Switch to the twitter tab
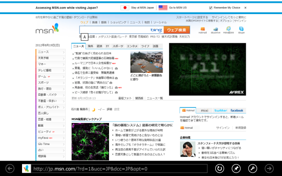The height and width of the screenshot is (176, 282). [221, 110]
